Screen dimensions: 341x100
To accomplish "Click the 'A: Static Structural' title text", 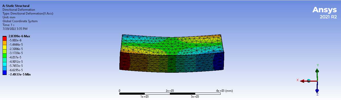I will 16,6.
